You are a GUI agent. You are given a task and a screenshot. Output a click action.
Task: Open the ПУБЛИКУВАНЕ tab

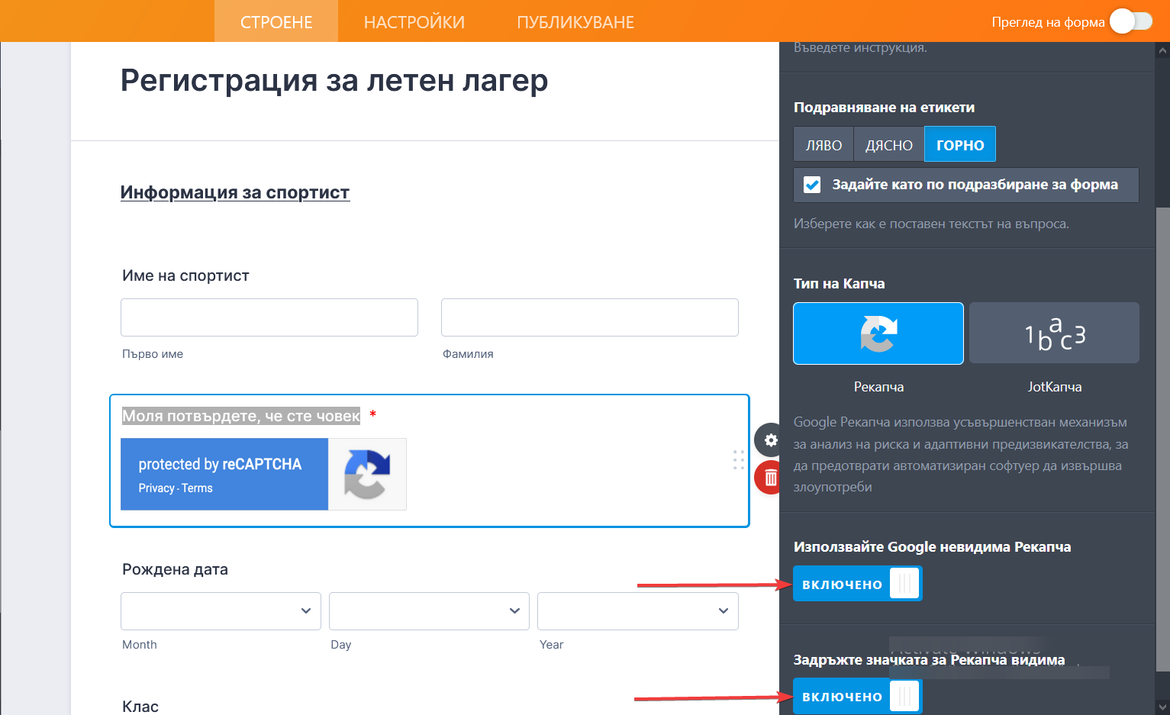[x=575, y=22]
